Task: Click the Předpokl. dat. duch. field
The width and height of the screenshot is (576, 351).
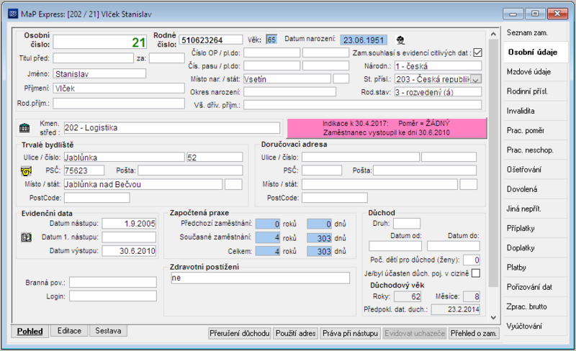Action: point(456,309)
